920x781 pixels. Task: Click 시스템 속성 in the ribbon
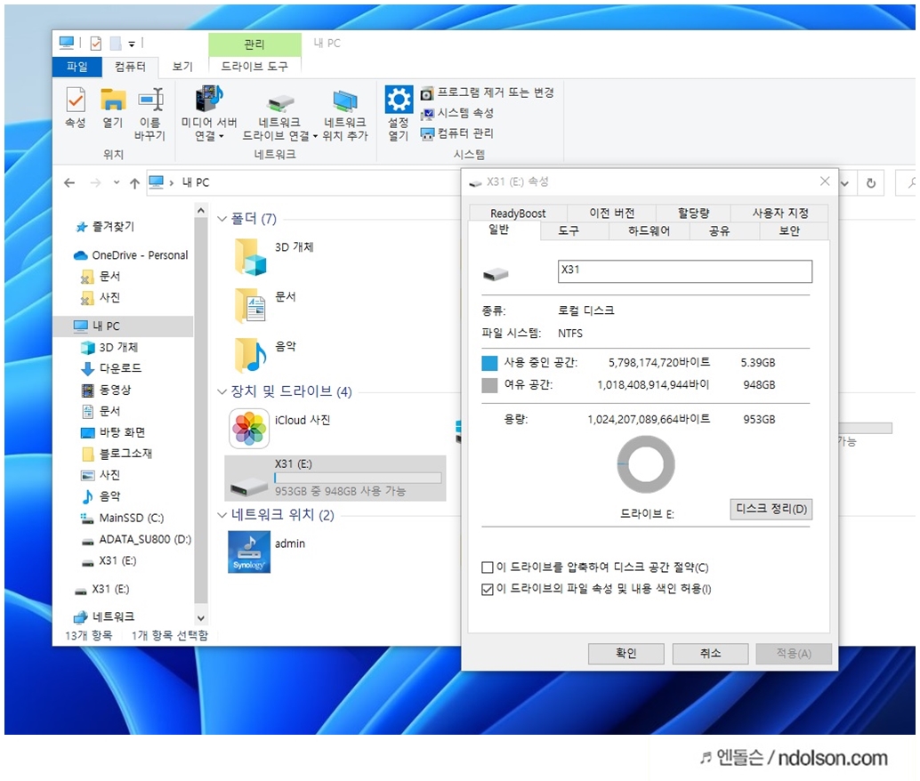pos(457,113)
